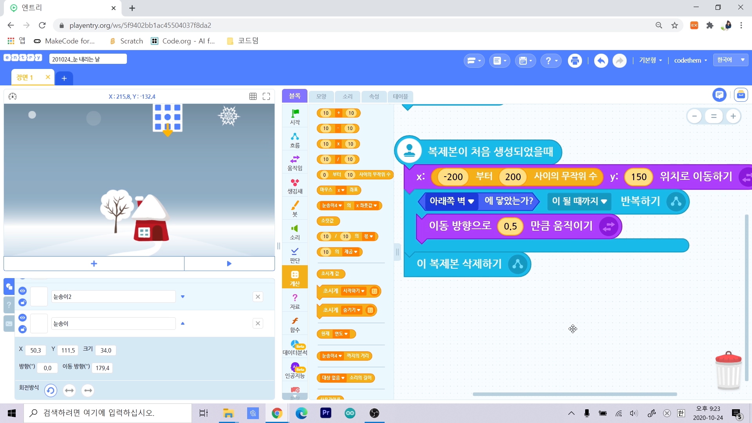Open the 시작 (Start) block category
This screenshot has height=423, width=752.
[295, 117]
